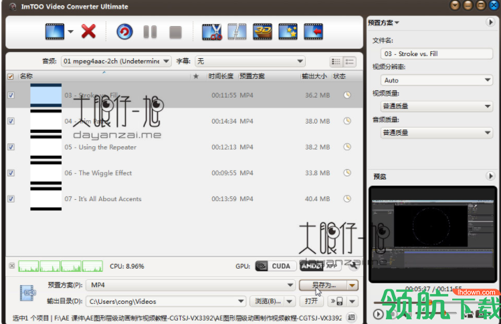Click the Merge red arrow filmstrip icon
The width and height of the screenshot is (501, 324).
(313, 31)
